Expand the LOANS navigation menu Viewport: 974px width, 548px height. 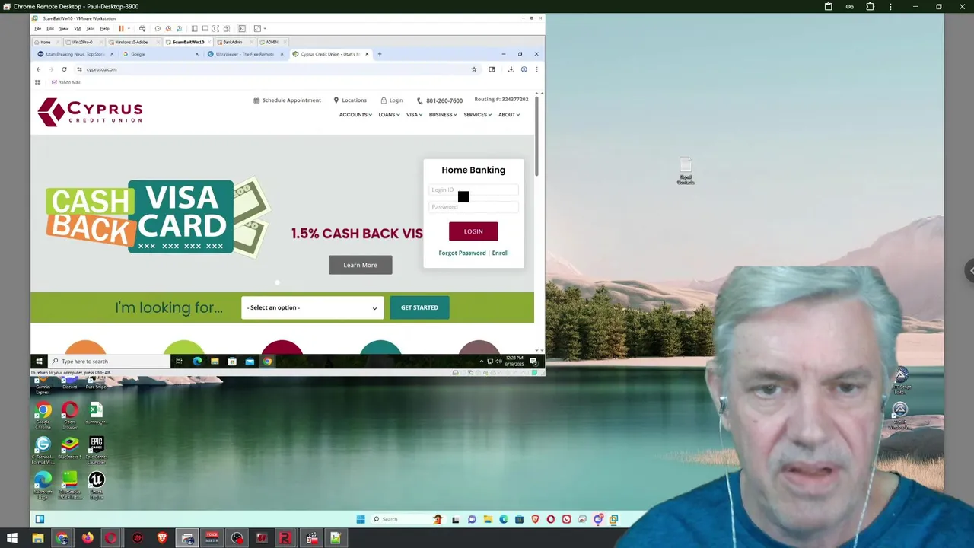point(389,115)
